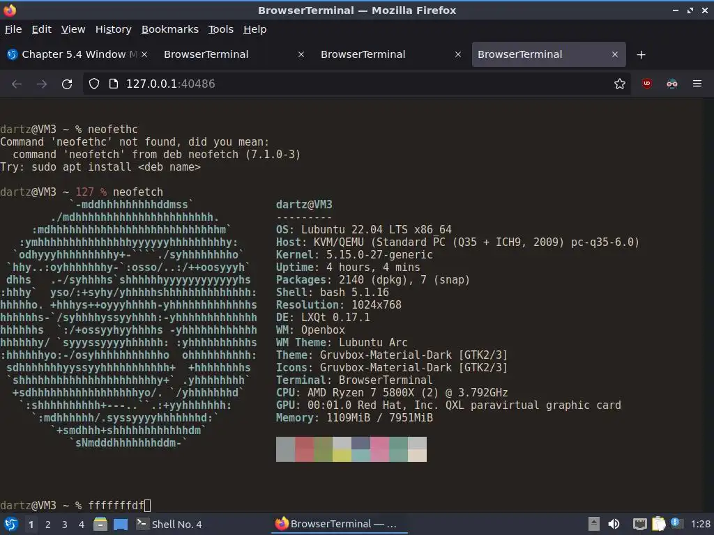Click the terminal prompt line with fffffffdf
The width and height of the screenshot is (714, 535).
pos(75,506)
